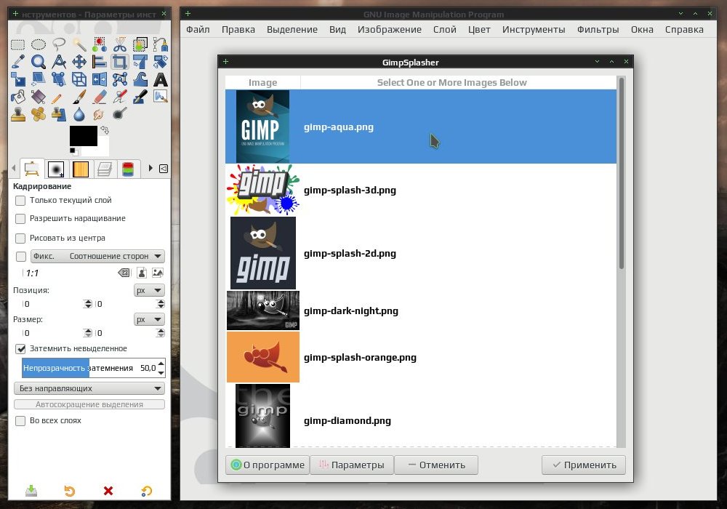The image size is (727, 509).
Task: Check 'Разрешить наращивание' option
Action: point(20,218)
